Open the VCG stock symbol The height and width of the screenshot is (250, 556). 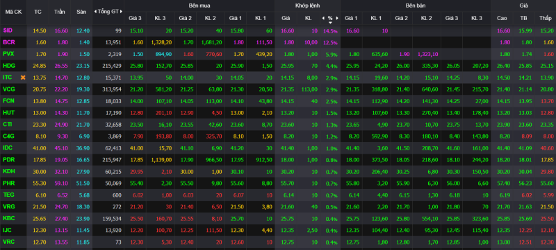tap(9, 89)
